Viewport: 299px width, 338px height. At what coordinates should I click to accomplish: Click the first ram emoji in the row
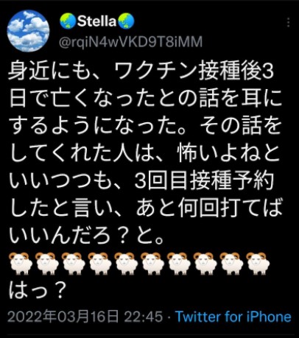point(21,264)
